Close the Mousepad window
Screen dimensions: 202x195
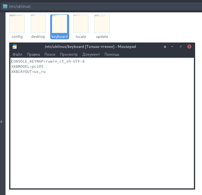click(189, 47)
